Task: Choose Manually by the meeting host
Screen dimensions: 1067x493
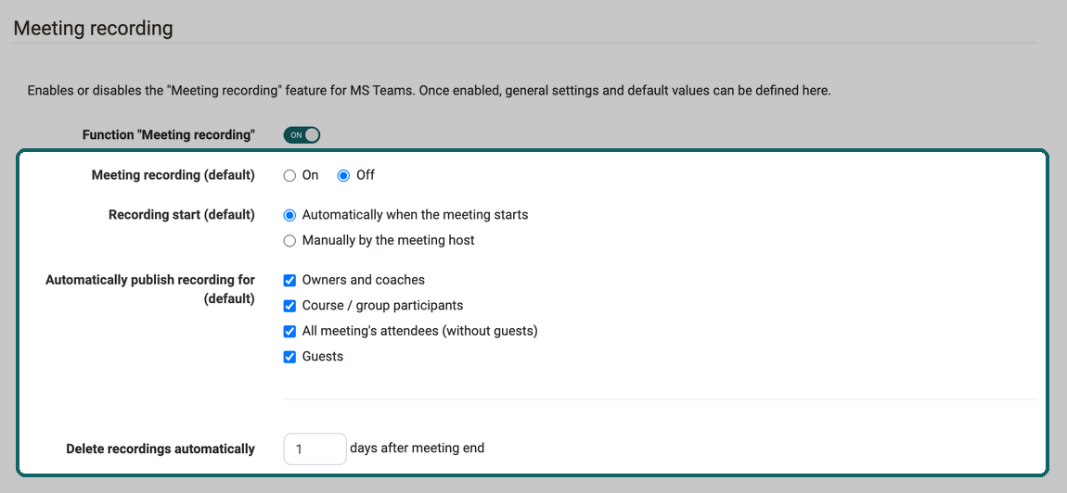Action: coord(289,241)
